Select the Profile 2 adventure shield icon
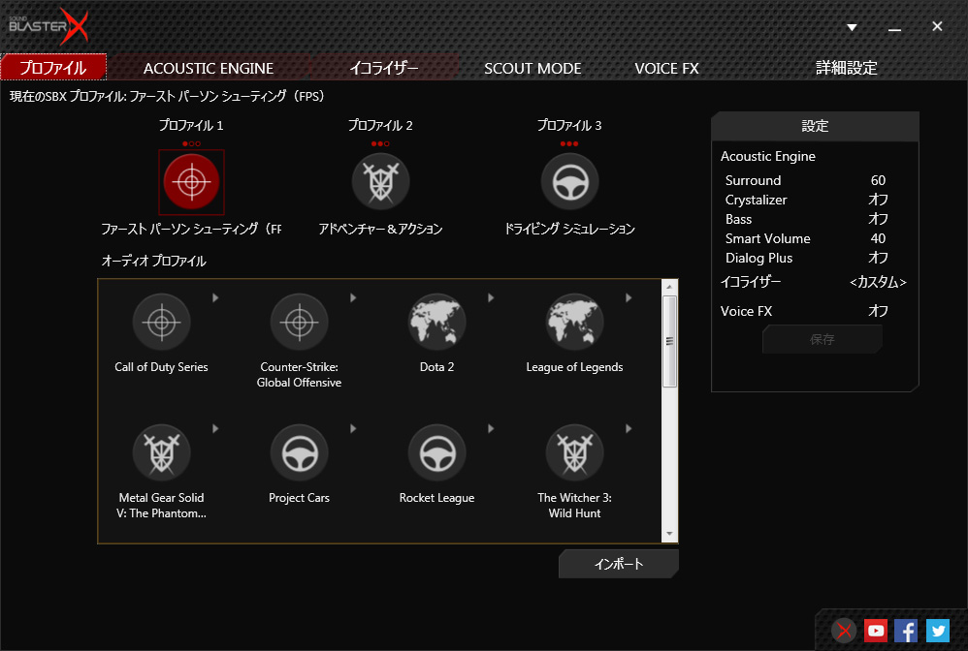 click(380, 181)
